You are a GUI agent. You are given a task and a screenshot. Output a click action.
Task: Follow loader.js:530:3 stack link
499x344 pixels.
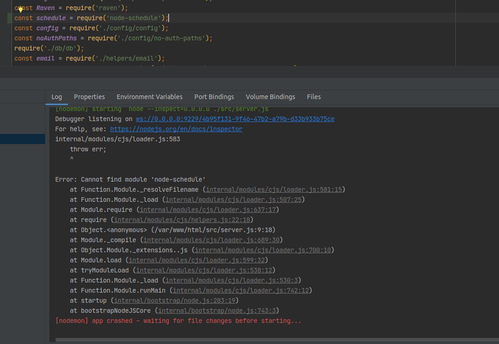(x=232, y=280)
